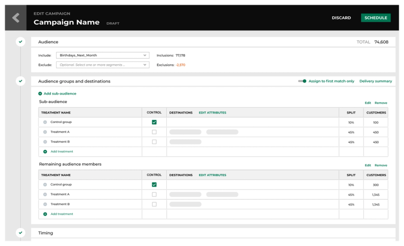Open the Exclude segments dropdown
The width and height of the screenshot is (404, 246).
(x=102, y=65)
